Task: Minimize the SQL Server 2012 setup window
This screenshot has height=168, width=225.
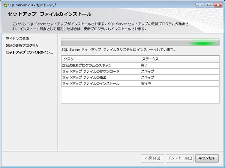Action: [x=200, y=5]
